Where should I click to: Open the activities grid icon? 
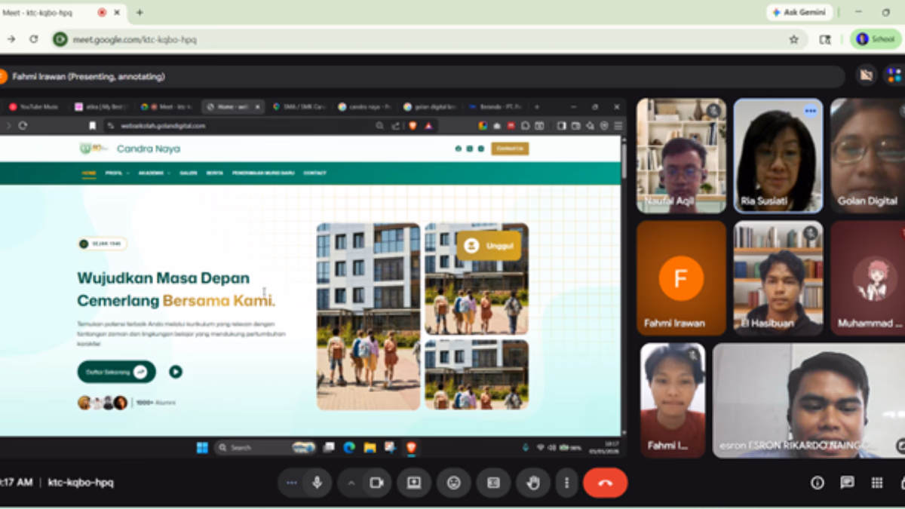click(x=877, y=483)
